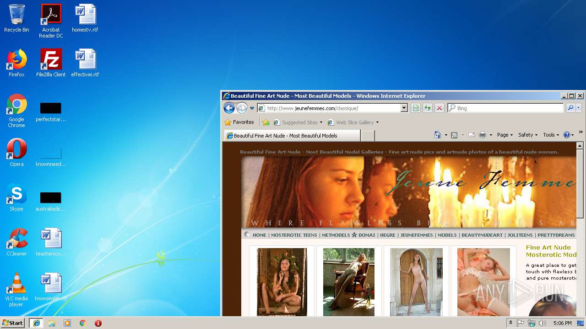Select the FileZilla Client desktop shortcut

point(51,63)
